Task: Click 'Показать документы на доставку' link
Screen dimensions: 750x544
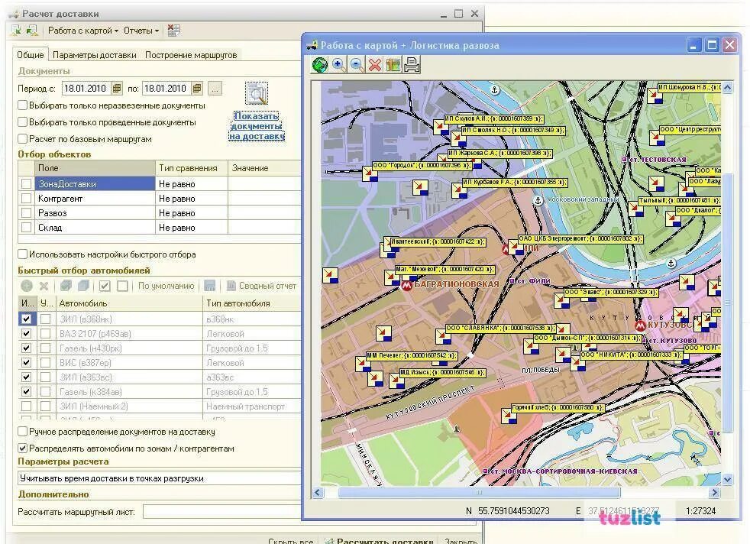Action: [x=257, y=126]
